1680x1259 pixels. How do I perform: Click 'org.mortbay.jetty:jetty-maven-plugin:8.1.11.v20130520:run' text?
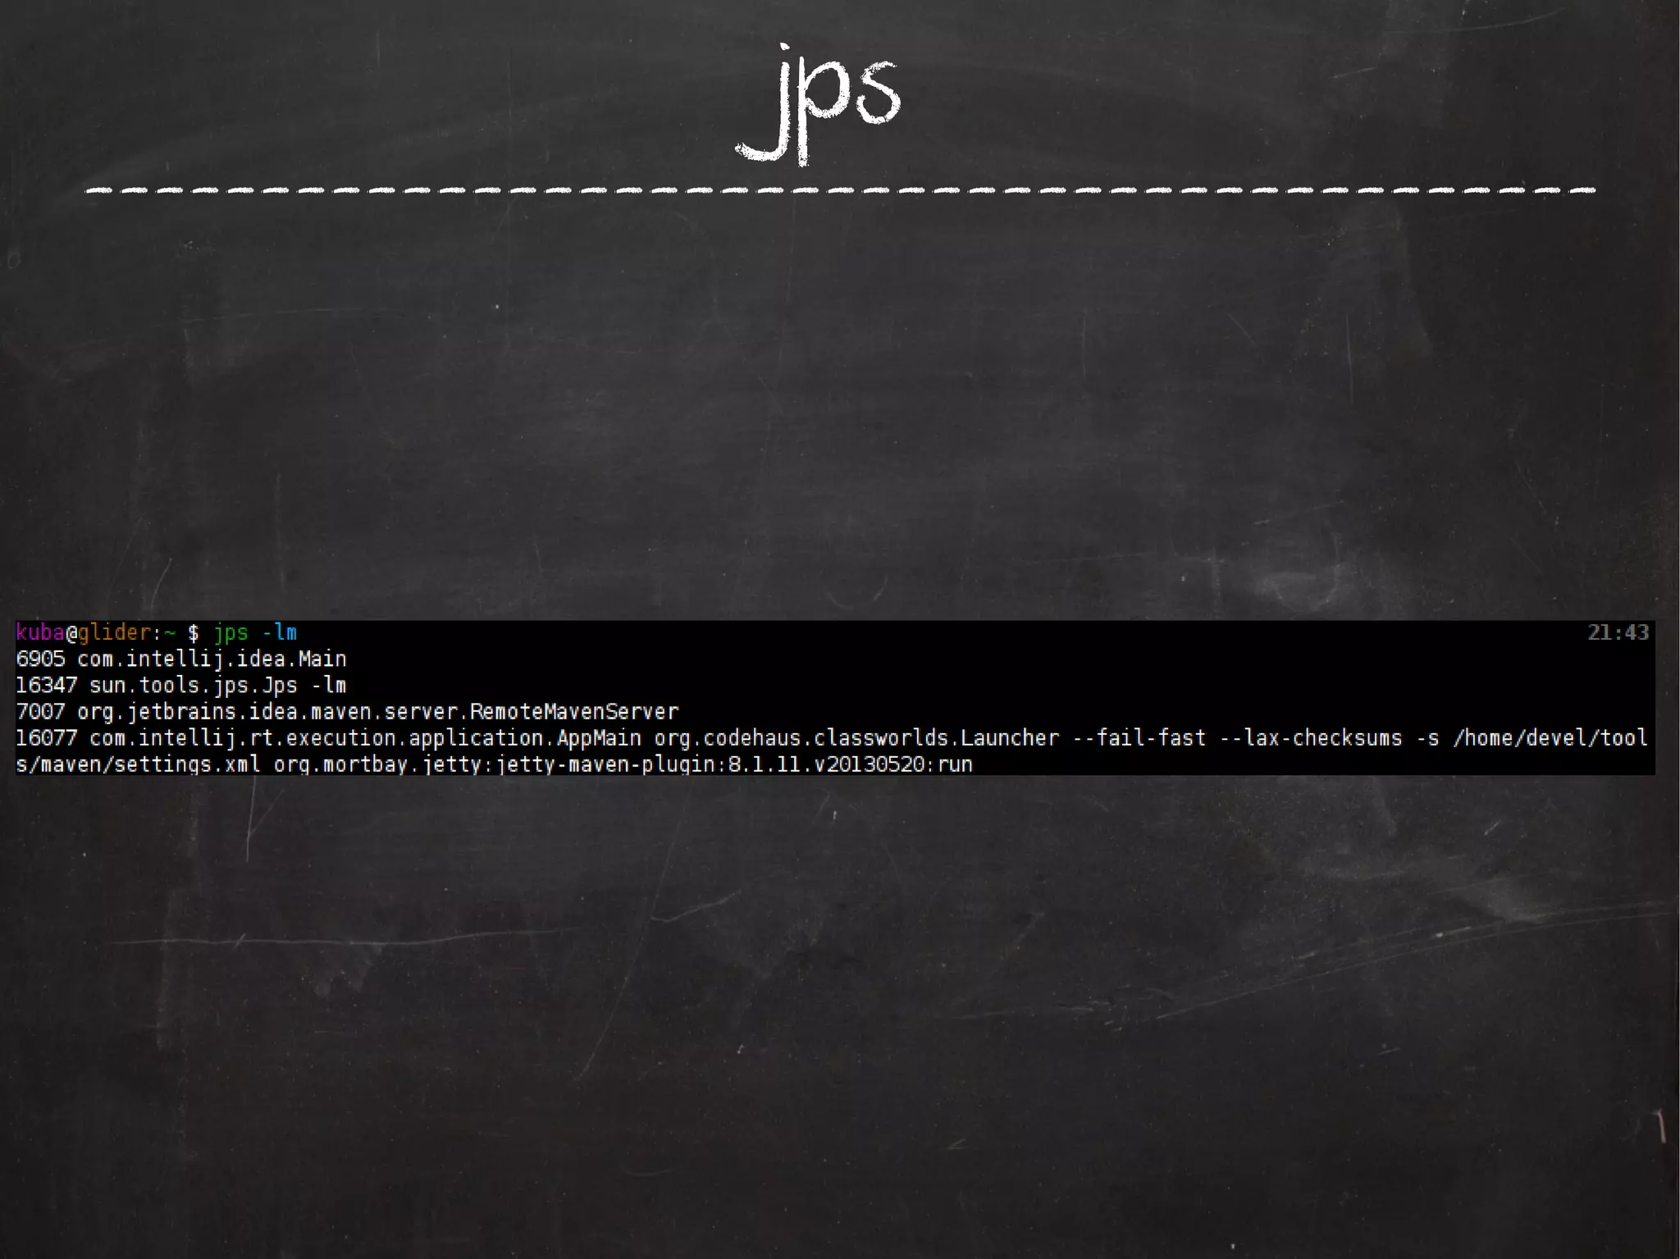coord(623,764)
